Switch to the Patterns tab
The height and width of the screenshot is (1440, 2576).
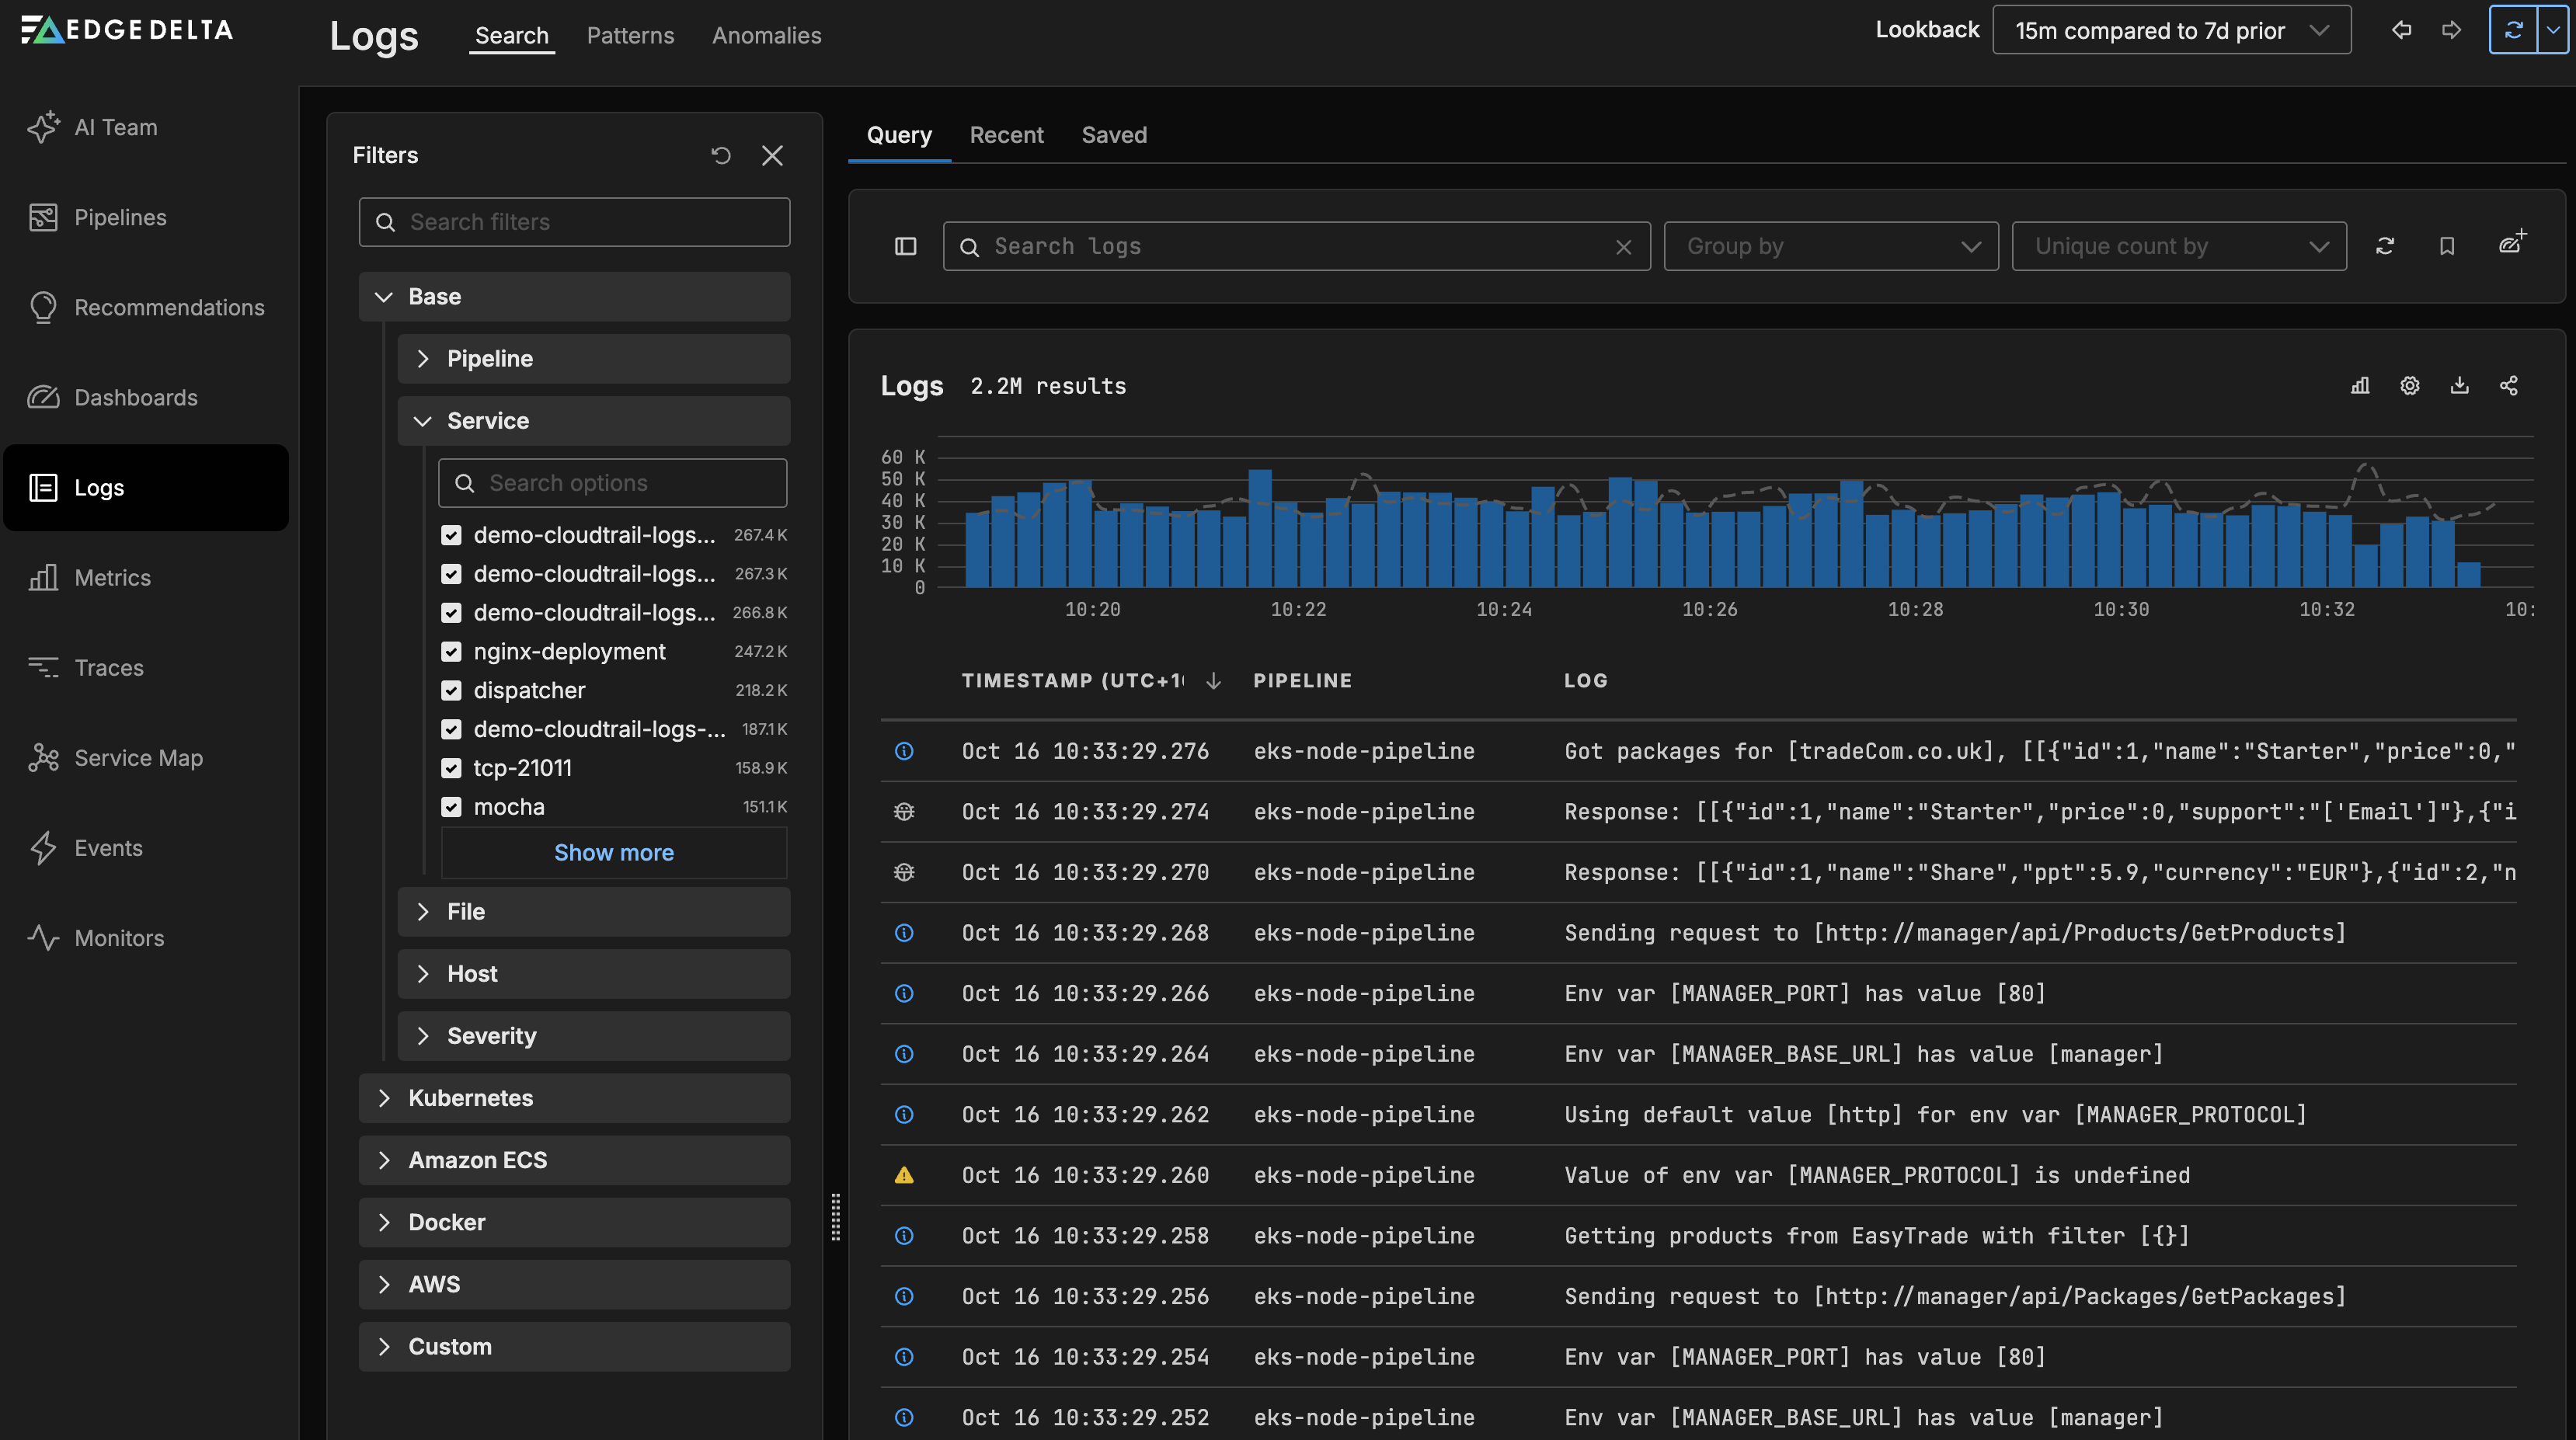[x=630, y=35]
